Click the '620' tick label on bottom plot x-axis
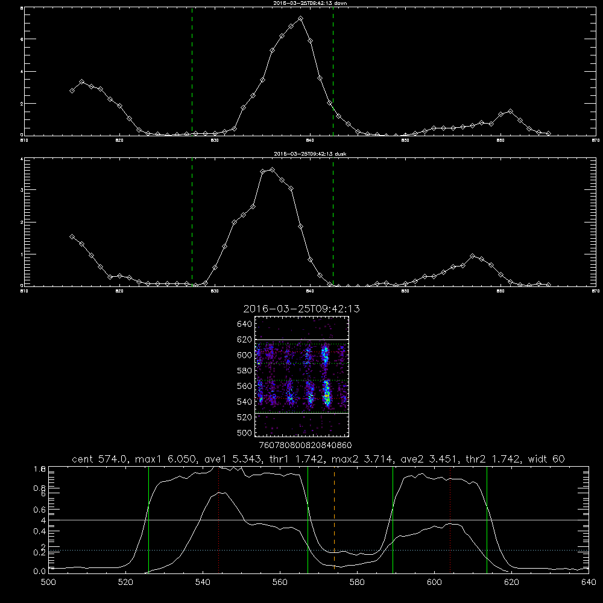 [x=511, y=582]
